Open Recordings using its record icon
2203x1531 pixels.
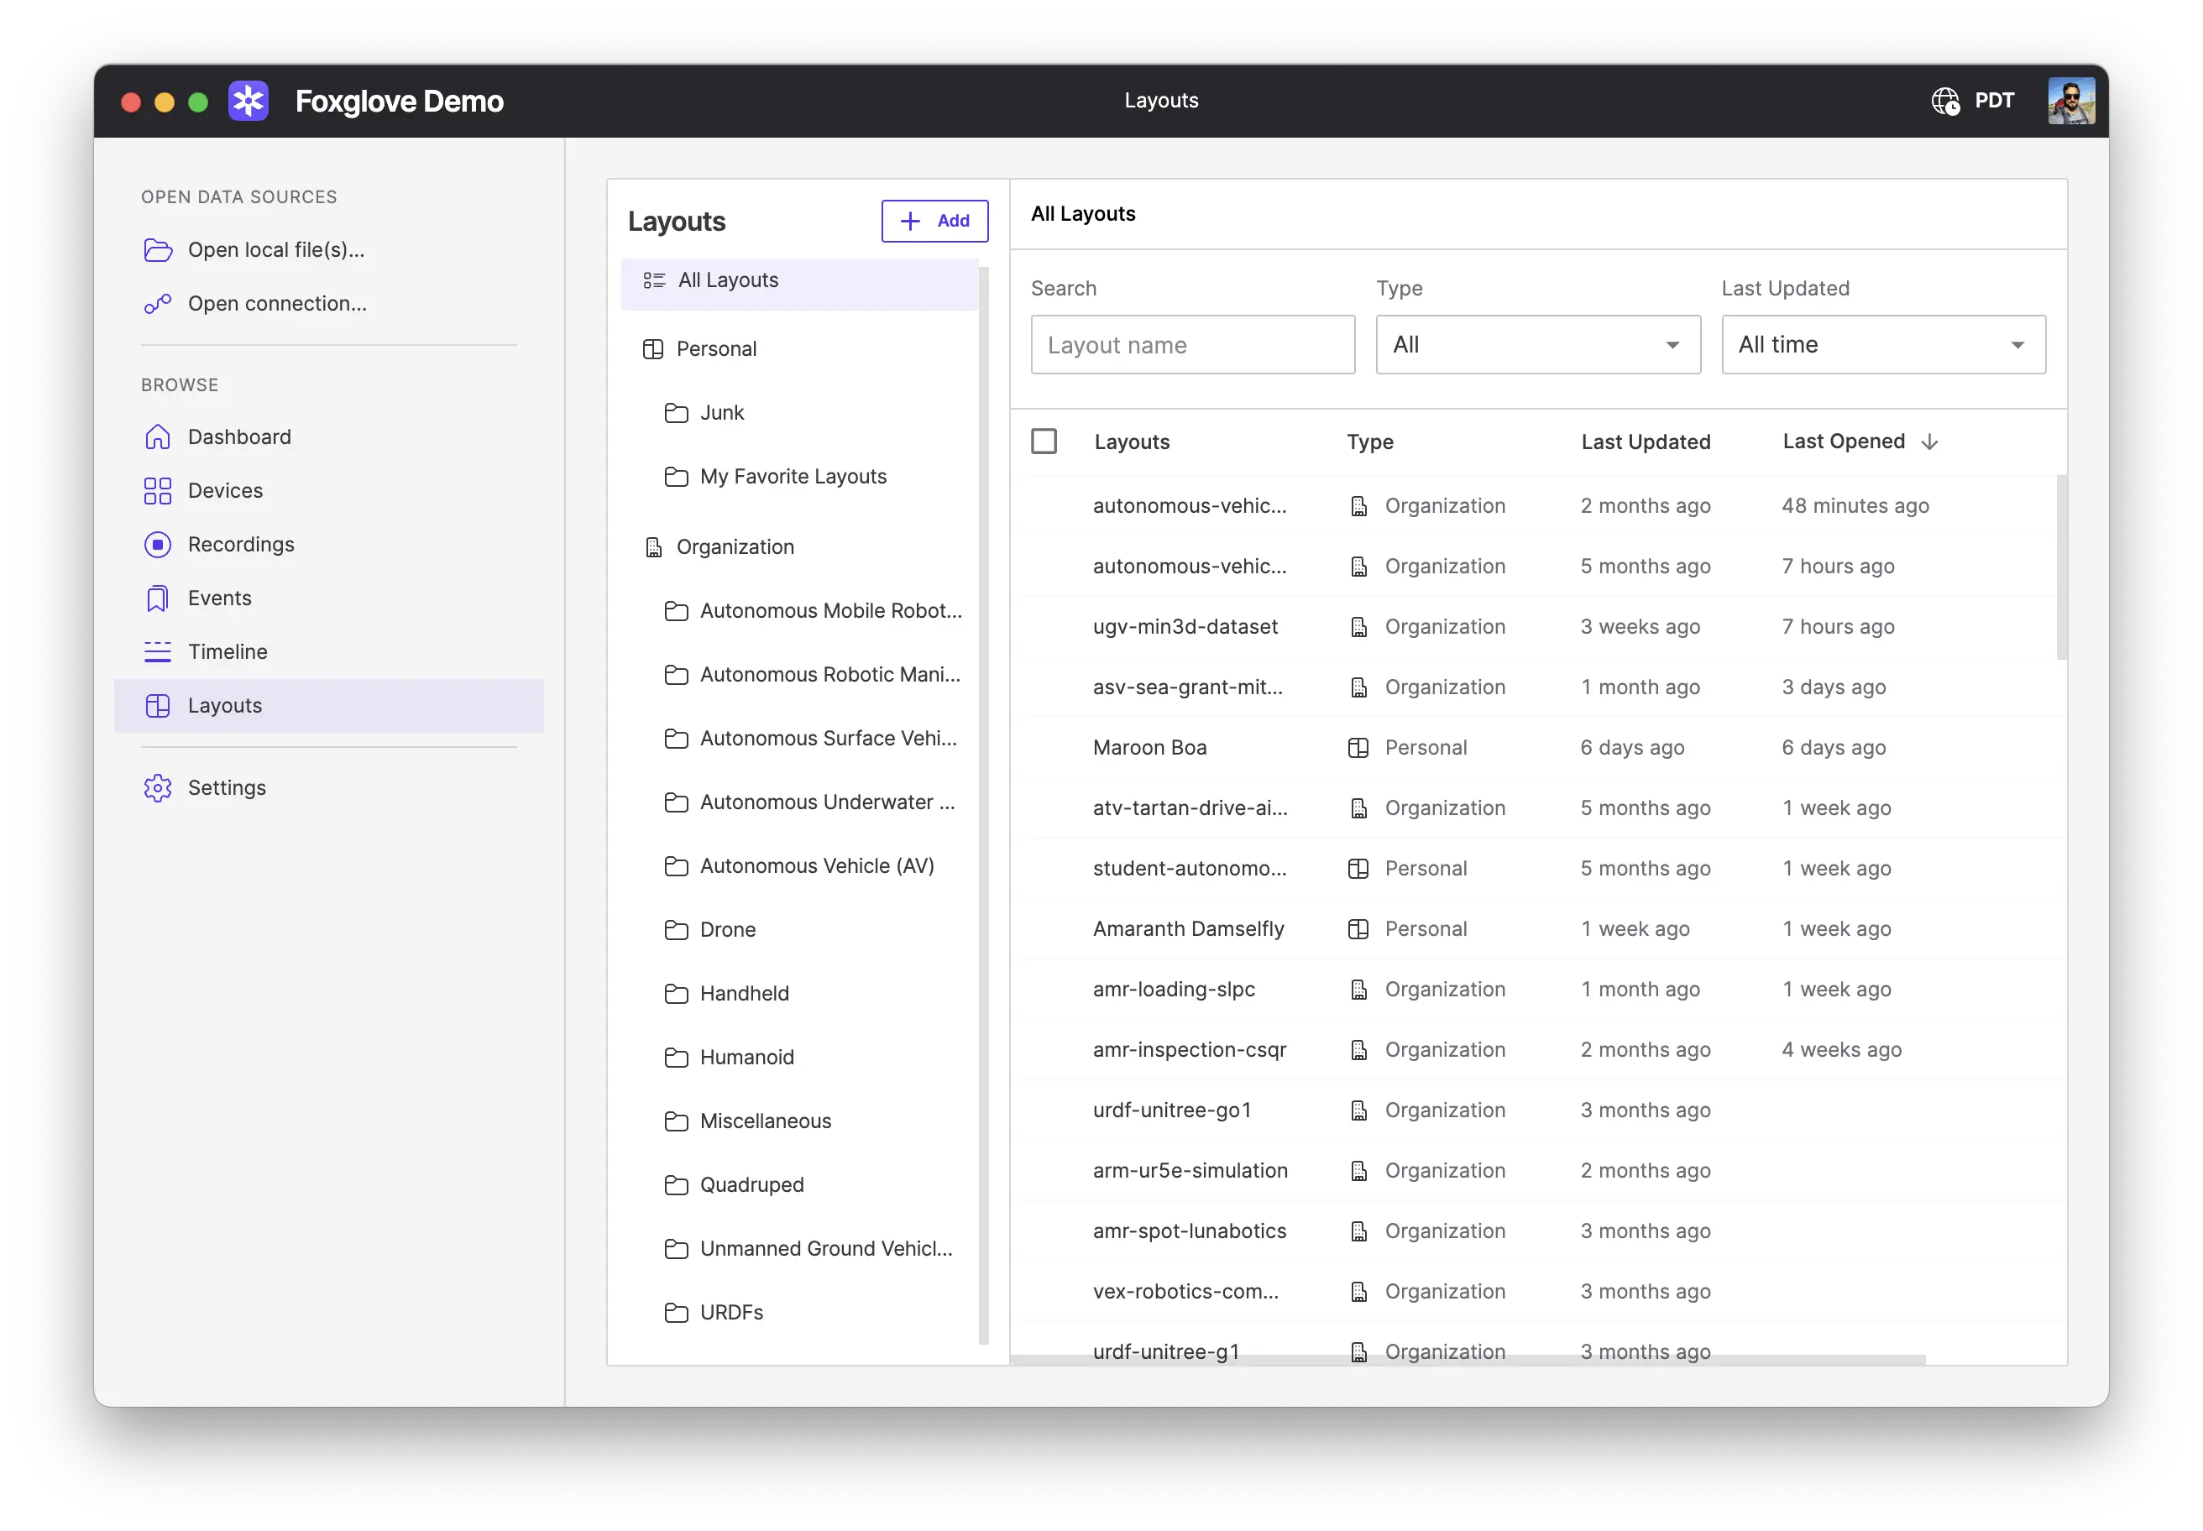coord(159,544)
